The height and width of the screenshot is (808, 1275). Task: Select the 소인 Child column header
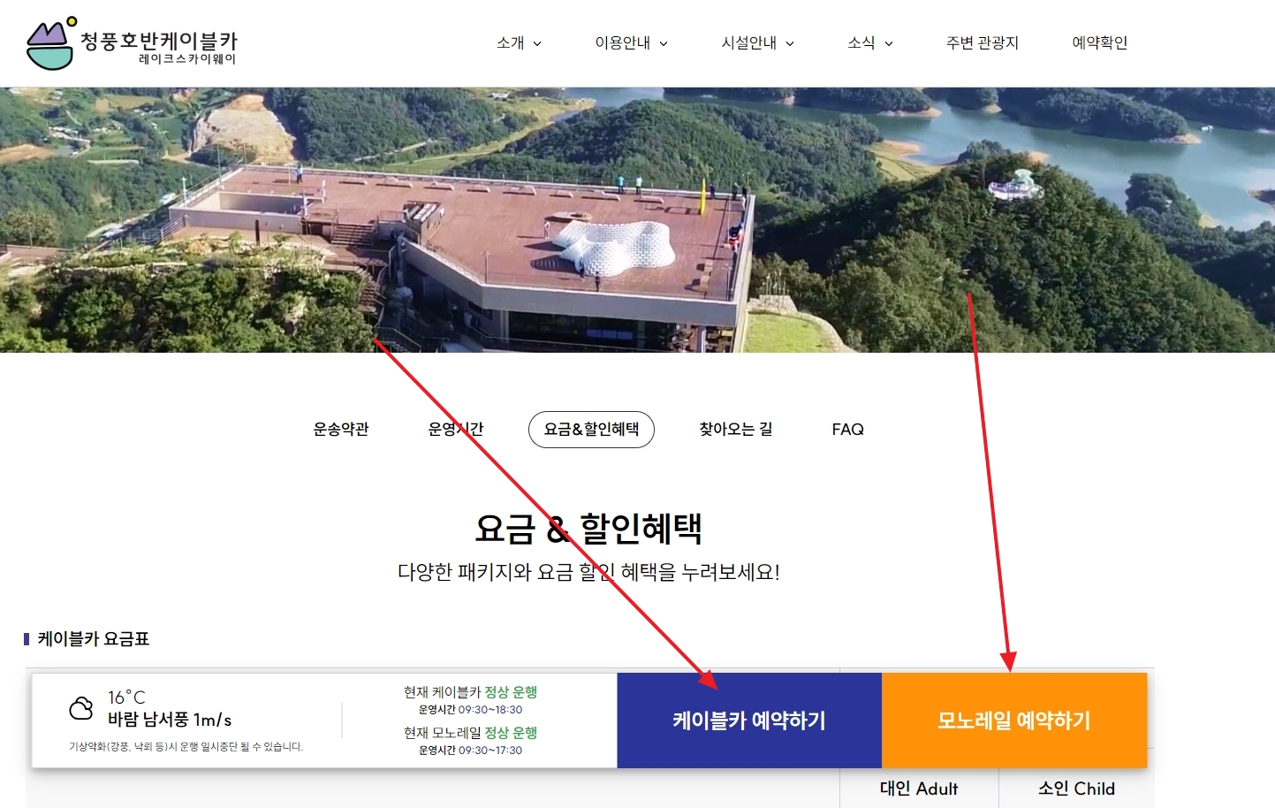coord(1074,789)
